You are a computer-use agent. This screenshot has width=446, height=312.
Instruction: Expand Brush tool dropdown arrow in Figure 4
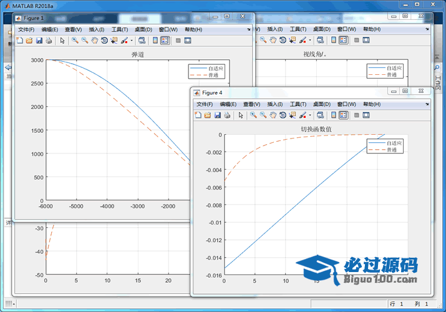click(x=310, y=115)
